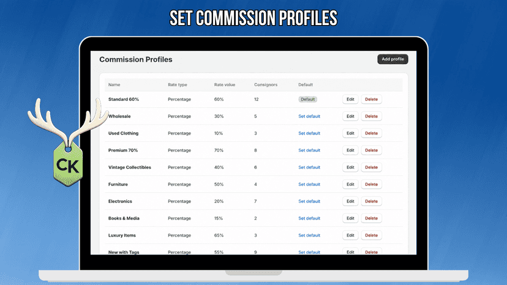Set Books & Media as default
The image size is (507, 285).
(309, 218)
